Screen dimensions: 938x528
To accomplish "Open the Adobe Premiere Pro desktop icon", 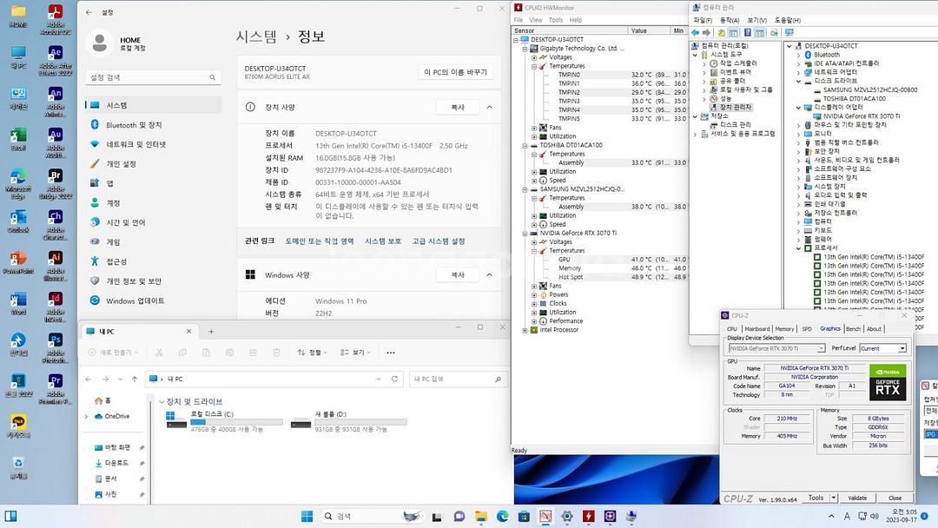I will click(55, 388).
